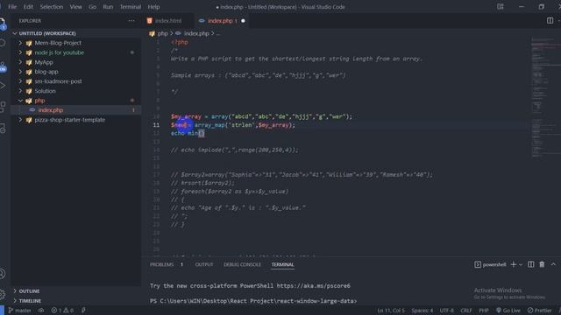Expand the blog-app folder
Screen dimensions: 561x315
point(46,72)
